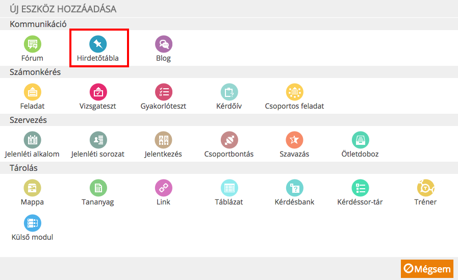Pick the Gyakorlóteszt practice test icon

pyautogui.click(x=163, y=92)
